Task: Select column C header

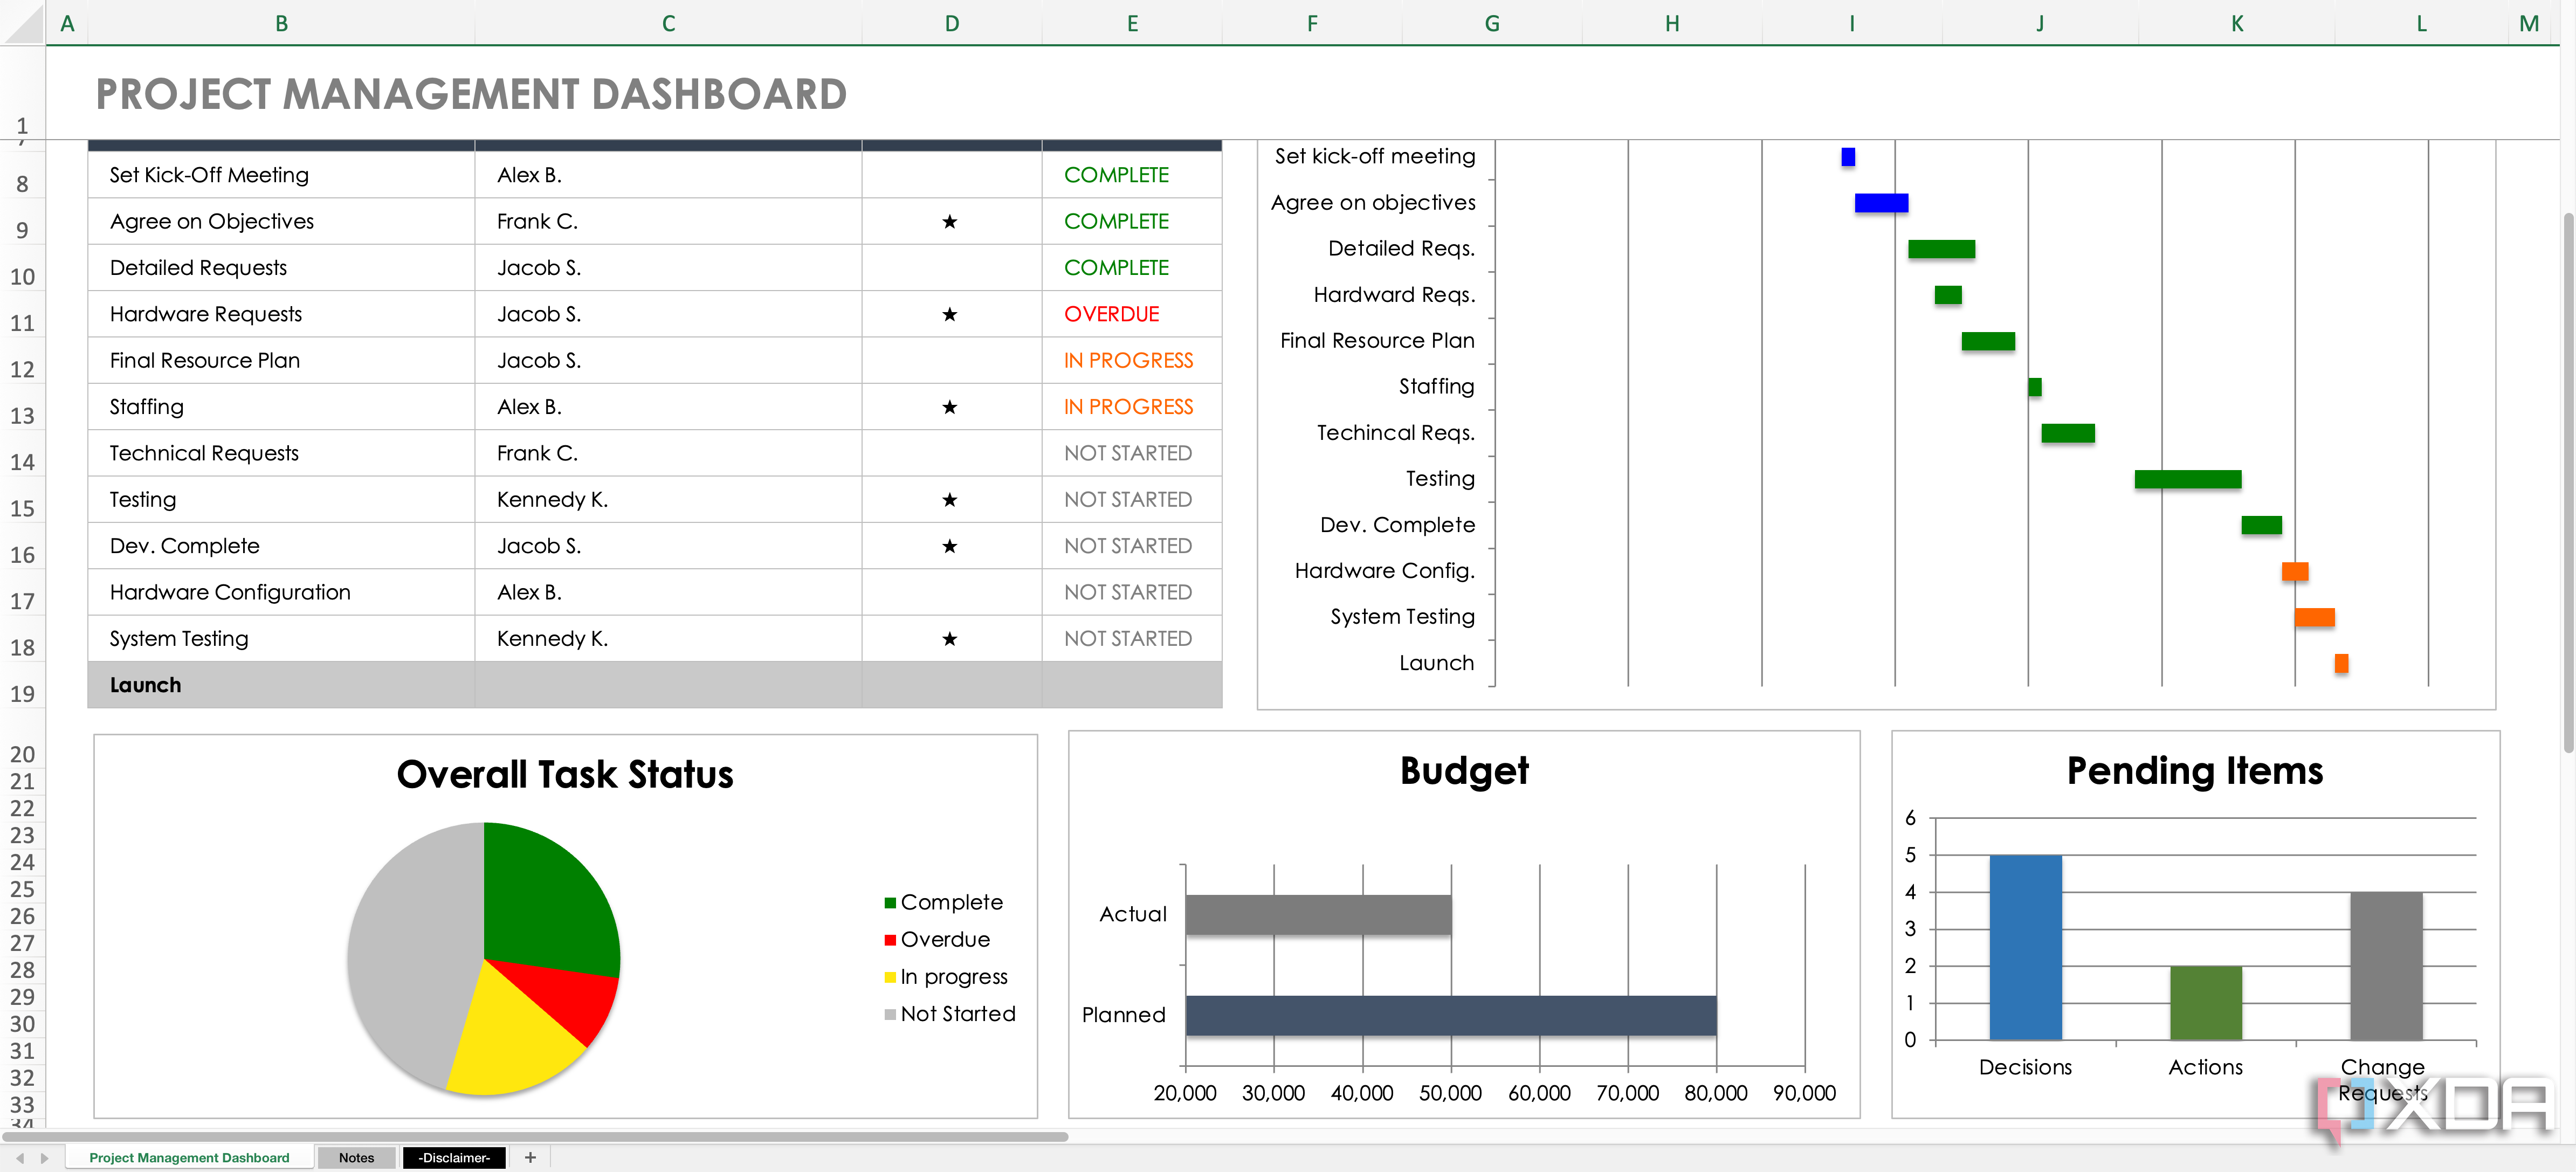Action: [x=668, y=23]
